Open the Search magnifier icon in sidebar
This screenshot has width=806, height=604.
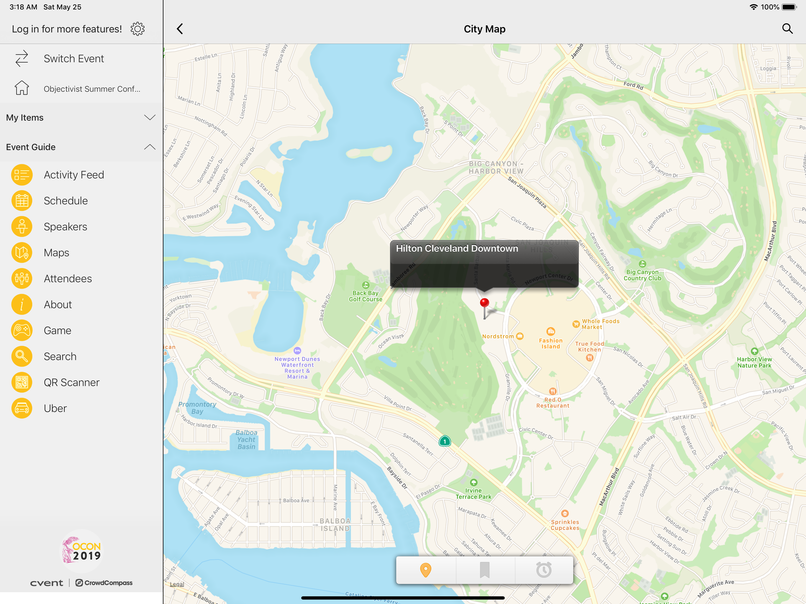tap(22, 356)
